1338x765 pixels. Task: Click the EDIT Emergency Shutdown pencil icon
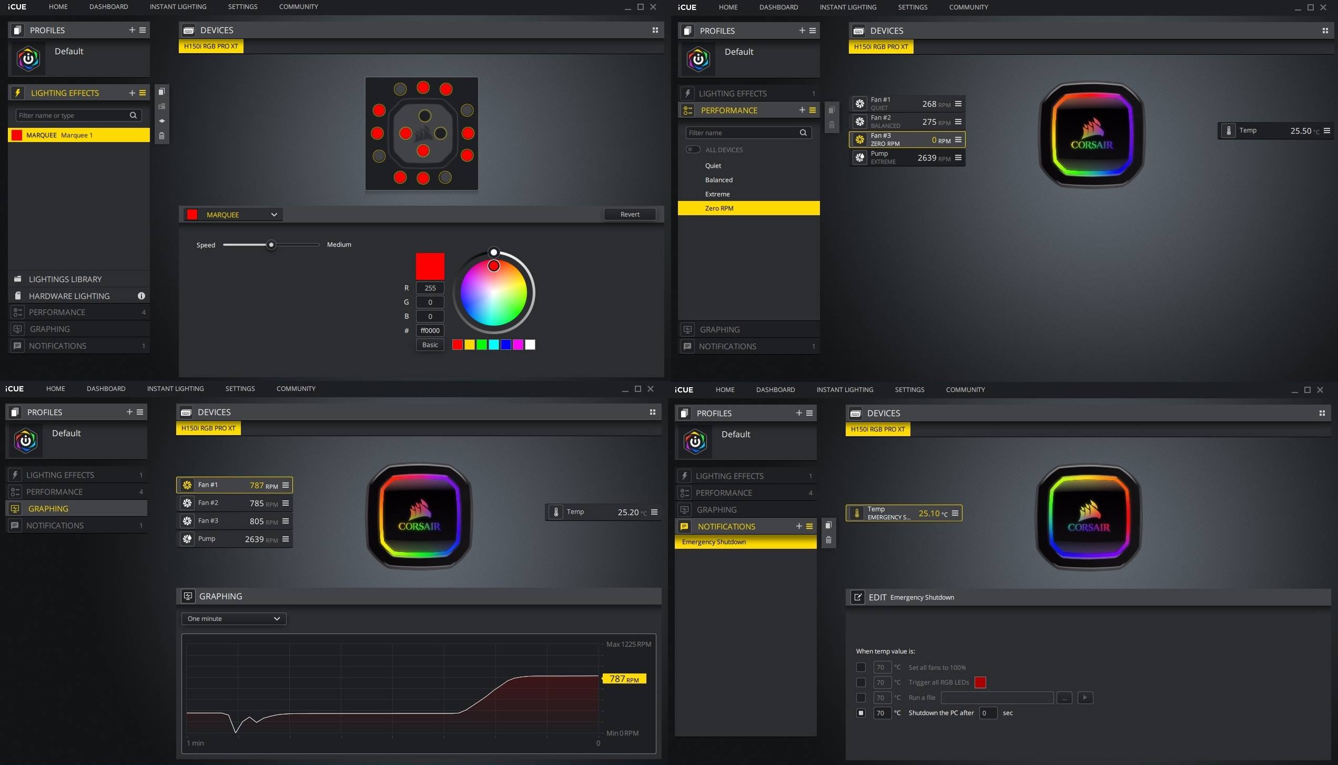click(x=858, y=597)
